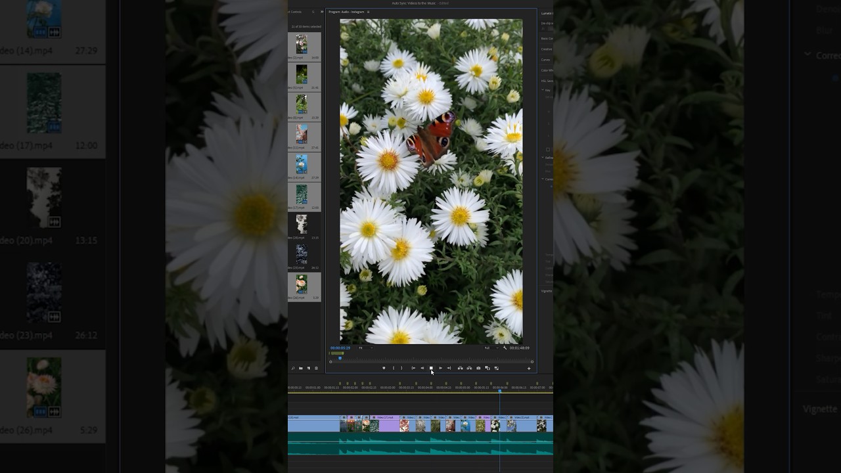Screen dimensions: 841x473
Task: Select the Video (17).mp4 clip in timeline
Action: (x=385, y=424)
